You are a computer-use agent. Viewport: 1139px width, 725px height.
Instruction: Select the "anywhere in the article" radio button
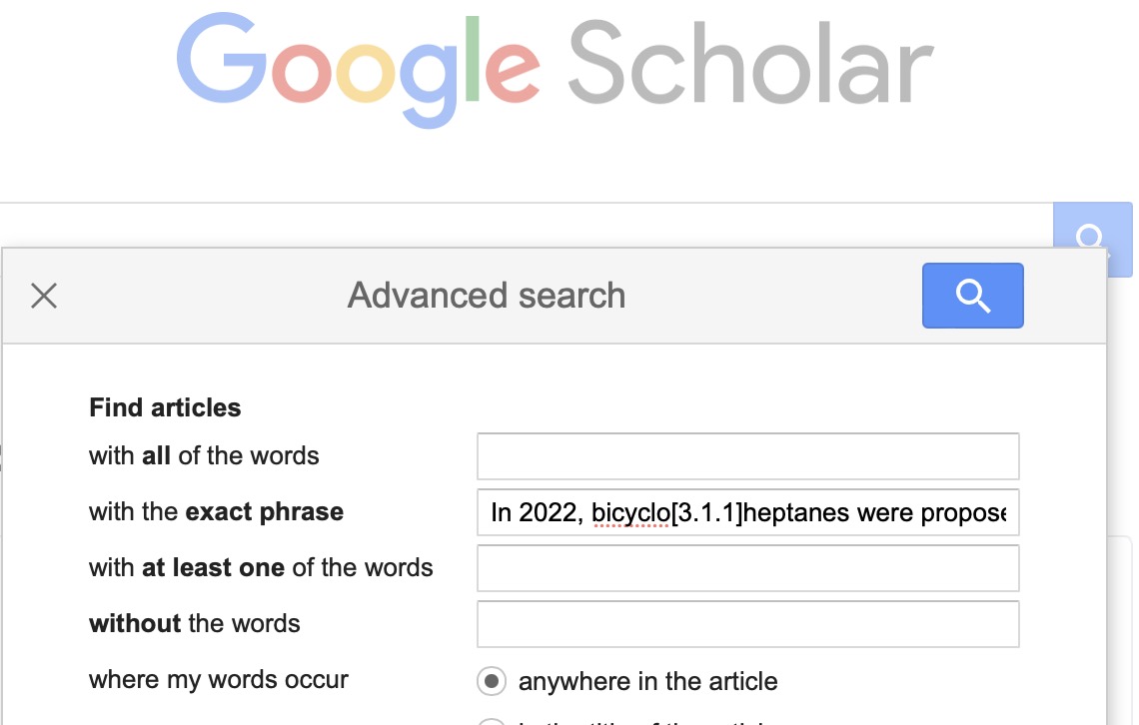[492, 682]
